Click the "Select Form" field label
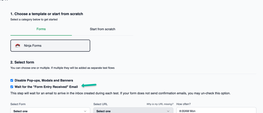263x113 pixels. pyautogui.click(x=18, y=104)
